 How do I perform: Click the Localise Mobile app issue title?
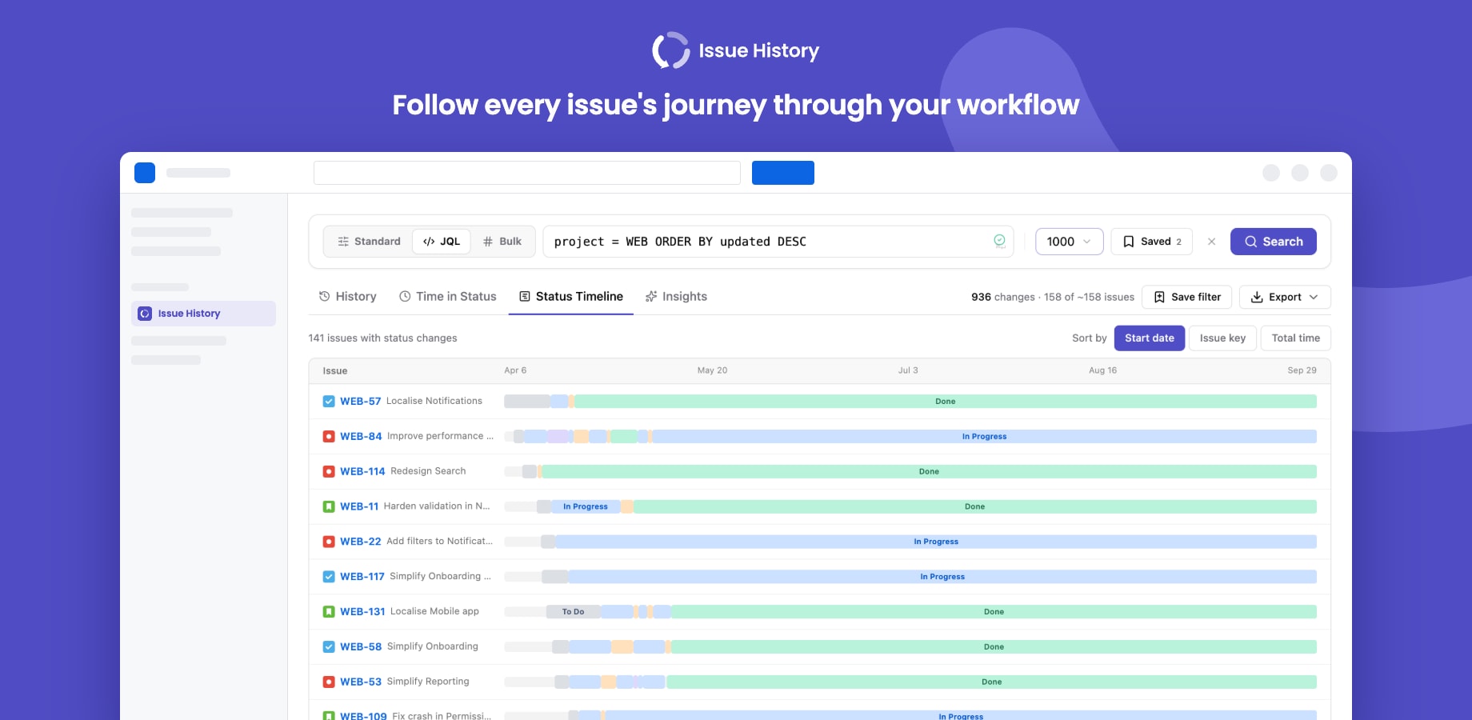(x=434, y=611)
